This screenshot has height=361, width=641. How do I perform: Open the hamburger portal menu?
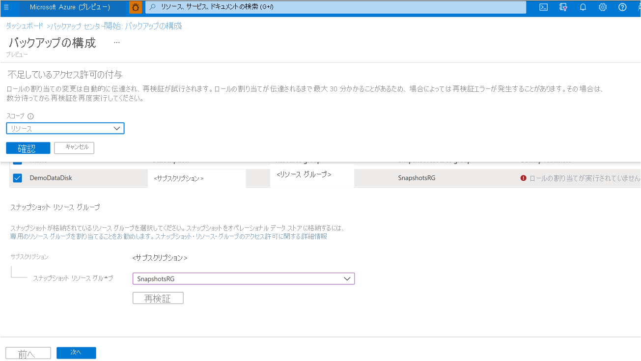tap(6, 7)
